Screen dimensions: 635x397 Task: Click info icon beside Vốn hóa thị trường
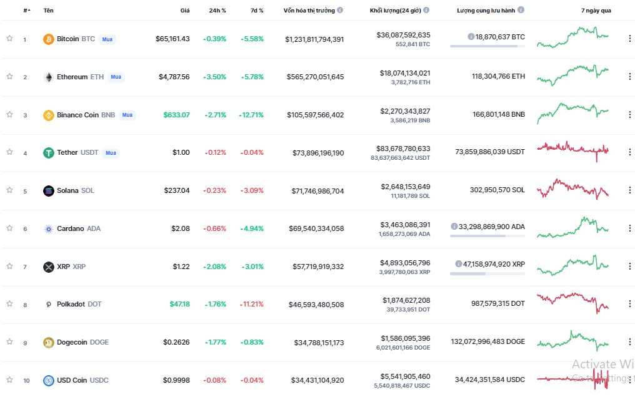pos(340,10)
